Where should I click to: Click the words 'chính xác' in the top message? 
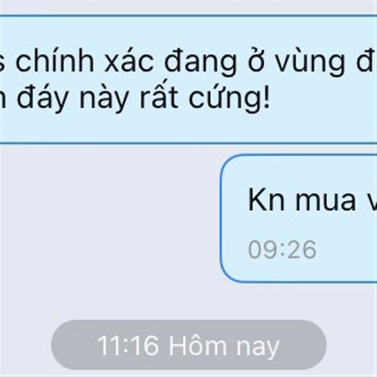pyautogui.click(x=85, y=62)
